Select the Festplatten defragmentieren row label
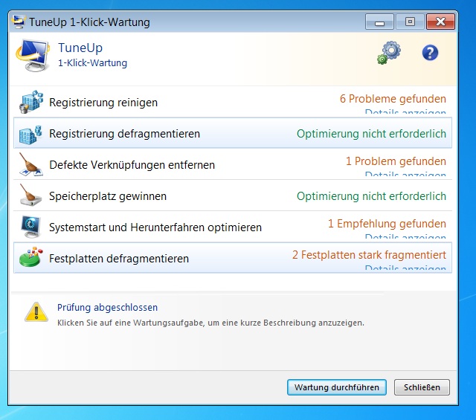476x420 pixels. pyautogui.click(x=119, y=259)
